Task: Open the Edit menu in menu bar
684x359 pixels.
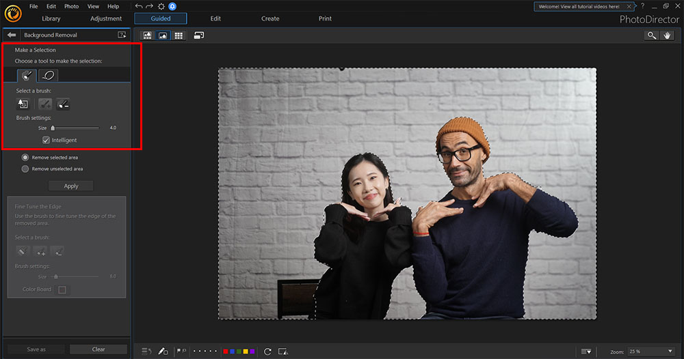Action: pyautogui.click(x=51, y=6)
